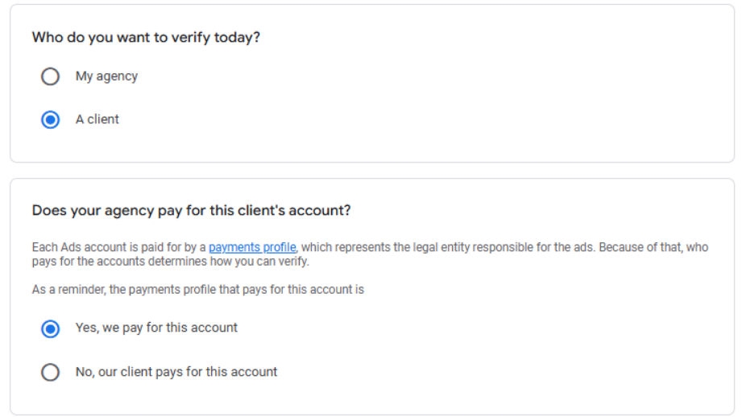
Task: Select the "A client" radio button
Action: [x=50, y=120]
